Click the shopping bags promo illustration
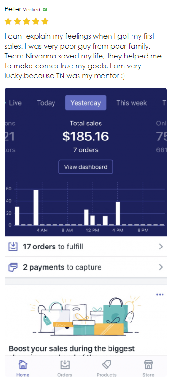Screen dimensions: 171x388 86,315
